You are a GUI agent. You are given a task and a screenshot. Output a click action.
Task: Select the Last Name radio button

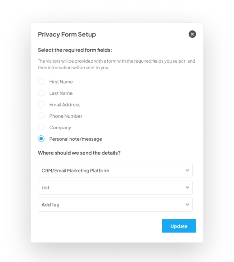41,93
